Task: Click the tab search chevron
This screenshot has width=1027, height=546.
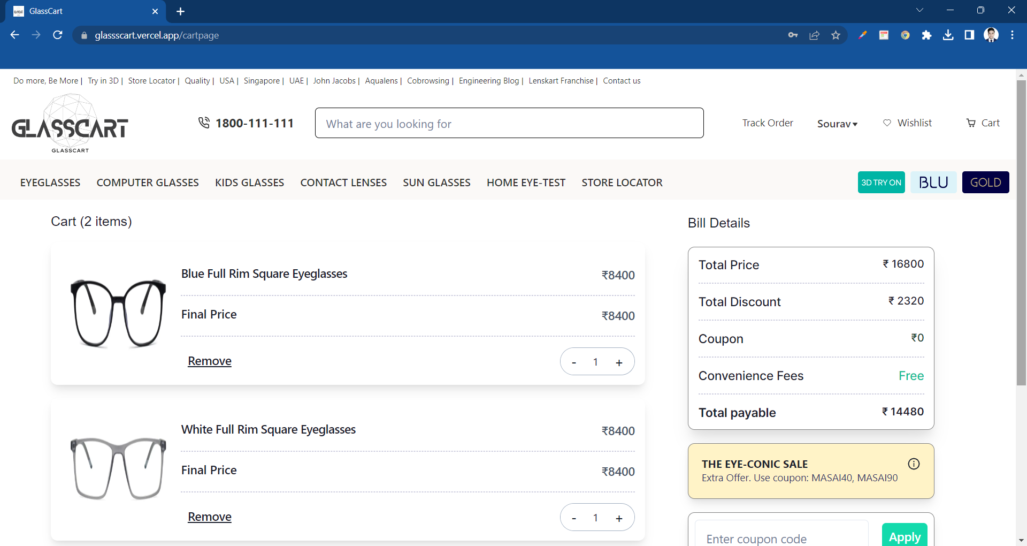Action: (x=919, y=10)
